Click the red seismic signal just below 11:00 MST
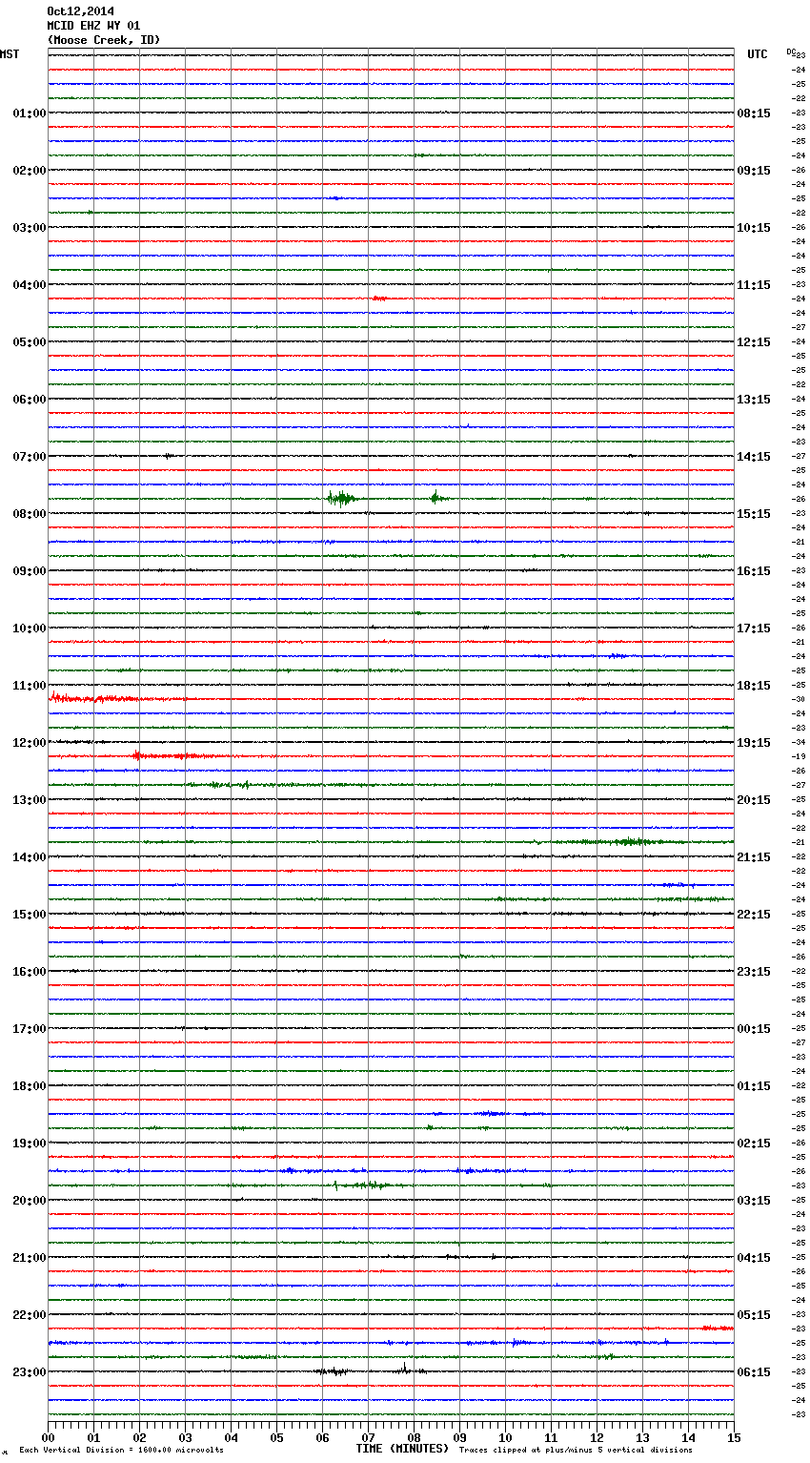810x1463 pixels. [95, 699]
